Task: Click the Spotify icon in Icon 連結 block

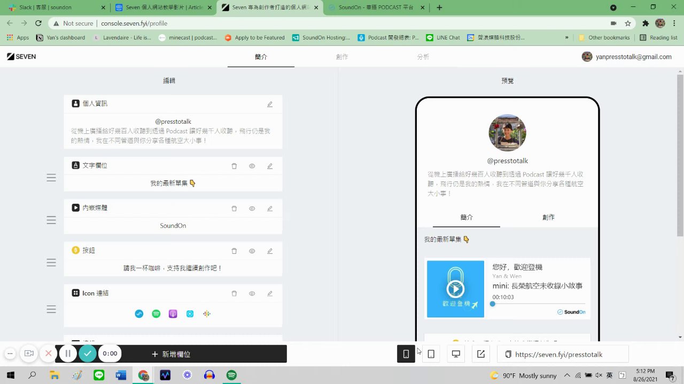Action: (156, 314)
